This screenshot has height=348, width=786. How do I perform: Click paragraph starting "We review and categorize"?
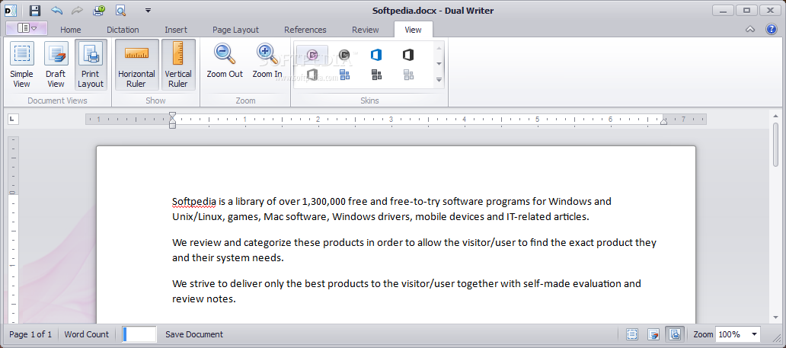tap(414, 251)
